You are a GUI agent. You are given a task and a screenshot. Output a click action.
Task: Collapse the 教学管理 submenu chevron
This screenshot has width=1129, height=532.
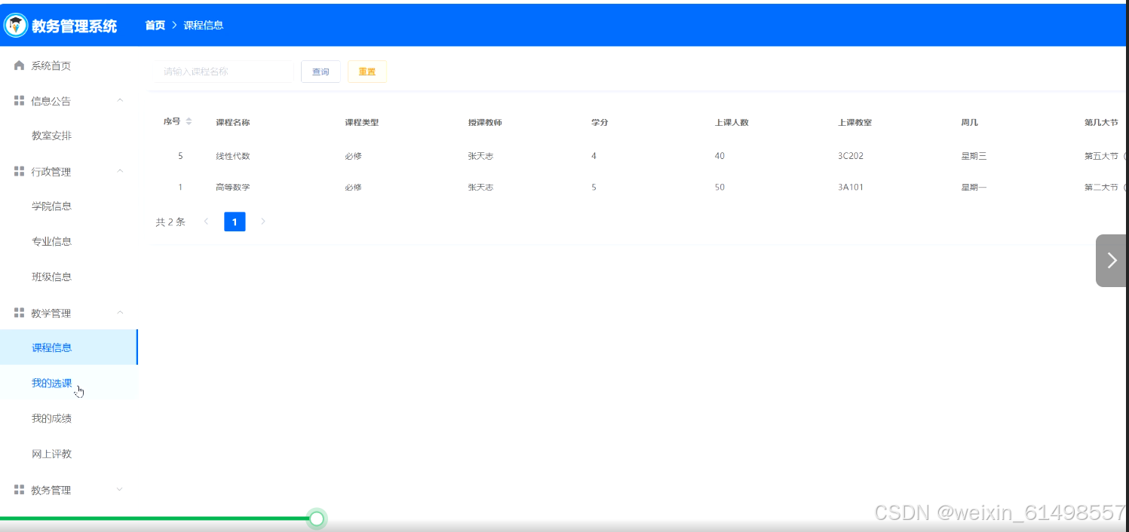pyautogui.click(x=119, y=313)
